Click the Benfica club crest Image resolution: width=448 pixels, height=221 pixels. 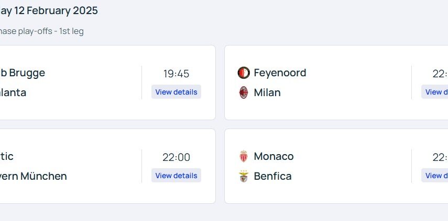point(244,176)
